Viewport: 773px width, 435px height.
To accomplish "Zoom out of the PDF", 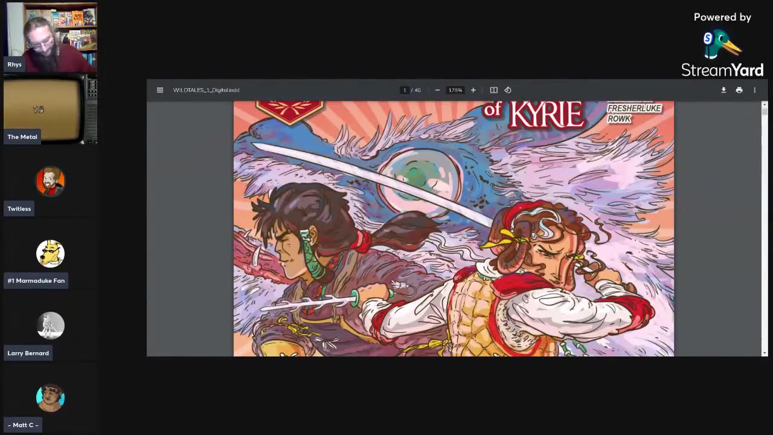I will pyautogui.click(x=437, y=90).
